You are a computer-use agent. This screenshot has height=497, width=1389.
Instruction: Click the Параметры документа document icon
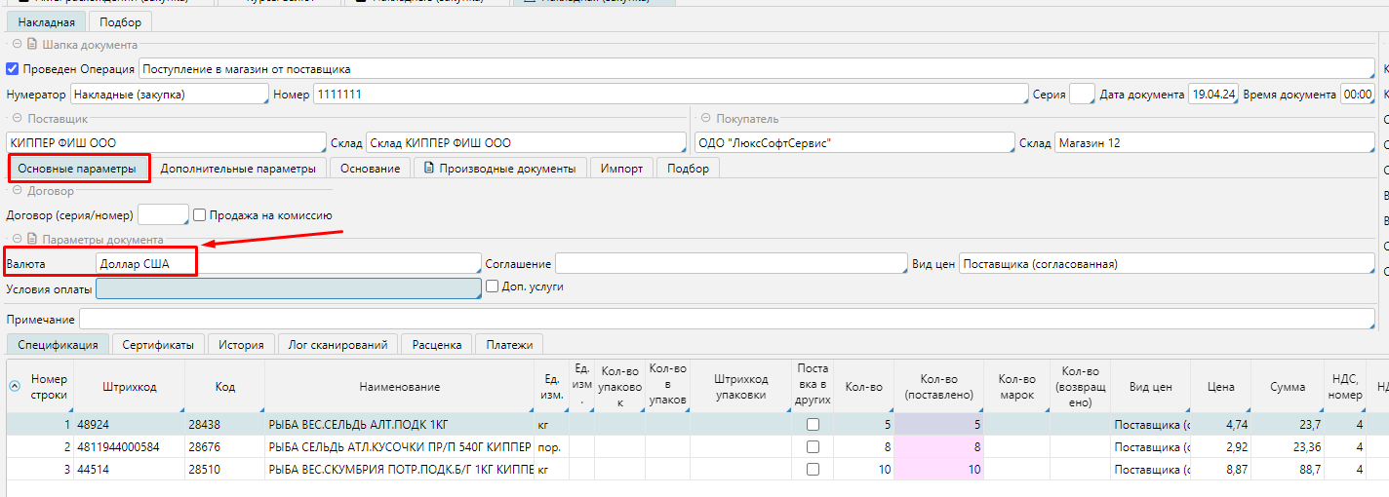click(31, 240)
